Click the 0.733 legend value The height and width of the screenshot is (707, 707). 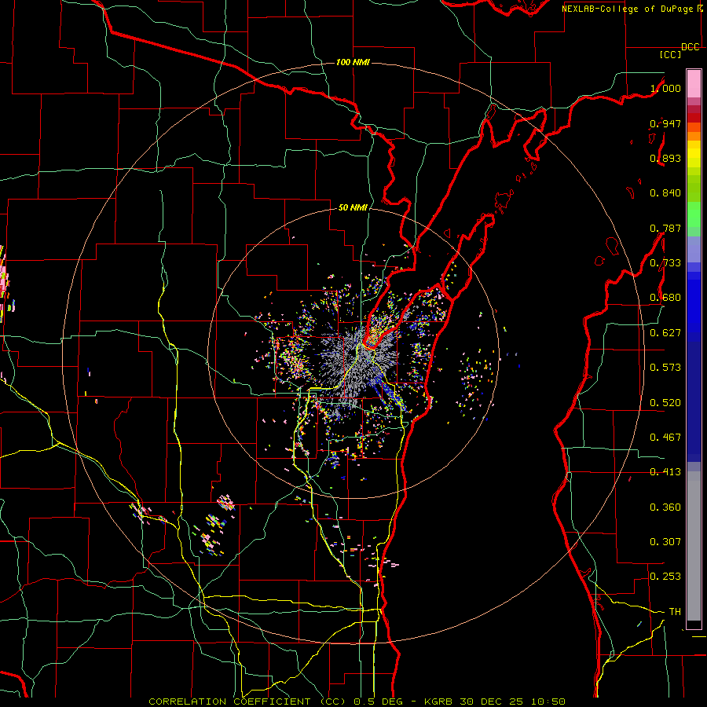(x=665, y=263)
